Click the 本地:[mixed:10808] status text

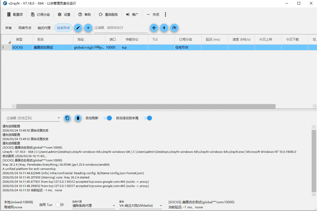point(18,202)
